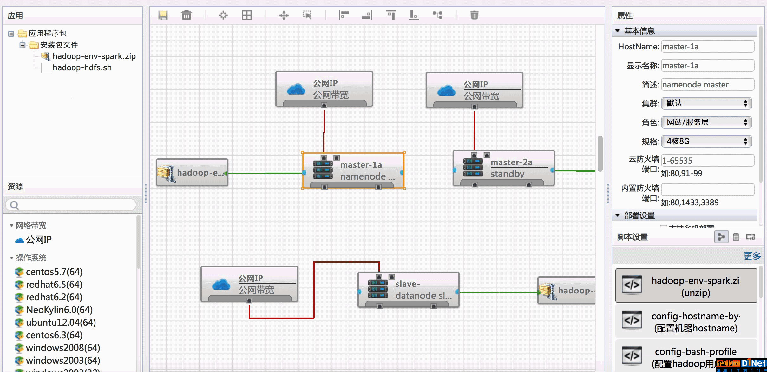Image resolution: width=767 pixels, height=372 pixels.
Task: Toggle the grid layout icon in the toolbar
Action: pos(247,15)
